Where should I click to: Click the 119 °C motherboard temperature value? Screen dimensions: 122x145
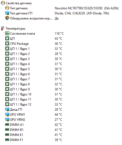59,34
